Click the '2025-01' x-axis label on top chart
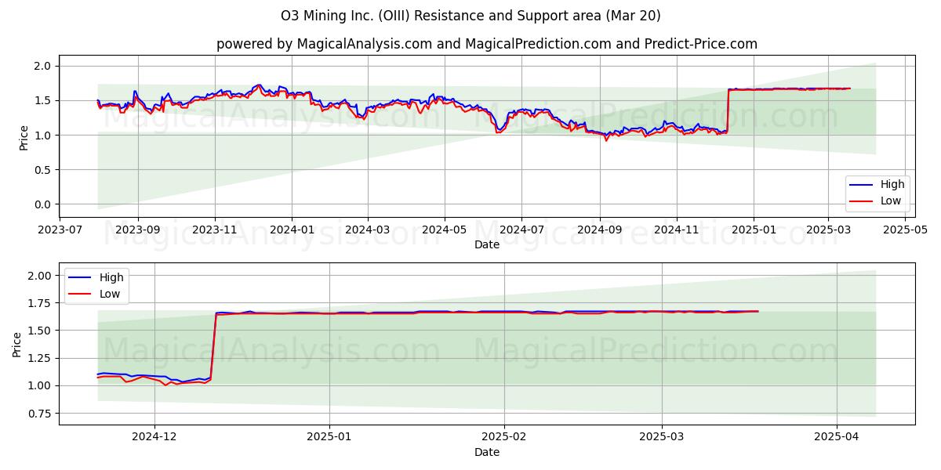This screenshot has height=470, width=941. pos(754,230)
